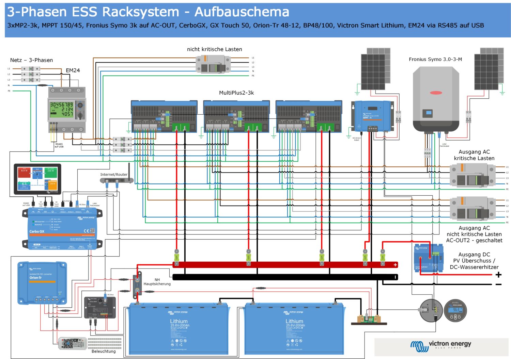Expand the GX Touch 50 overview screen
Screen dimensions: 511x359
(37, 178)
